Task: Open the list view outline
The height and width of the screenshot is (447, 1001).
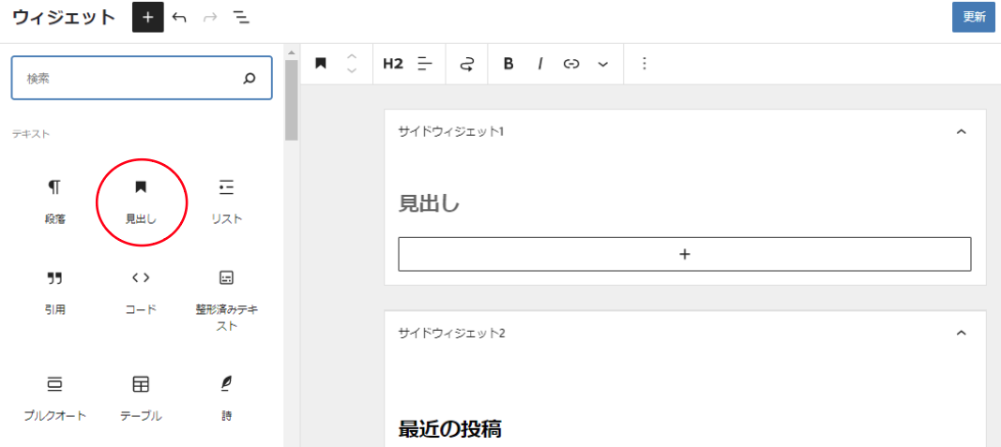Action: 241,18
